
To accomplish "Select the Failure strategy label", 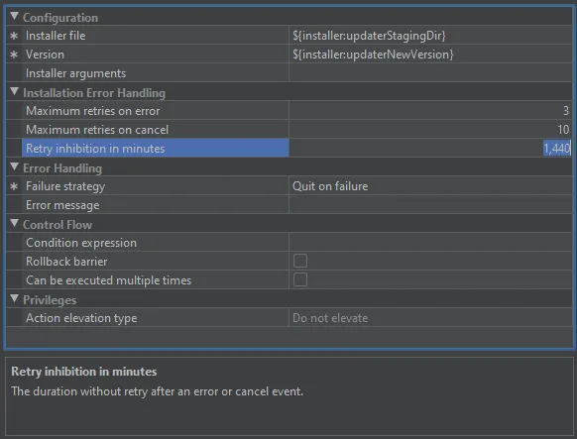I will pyautogui.click(x=65, y=186).
